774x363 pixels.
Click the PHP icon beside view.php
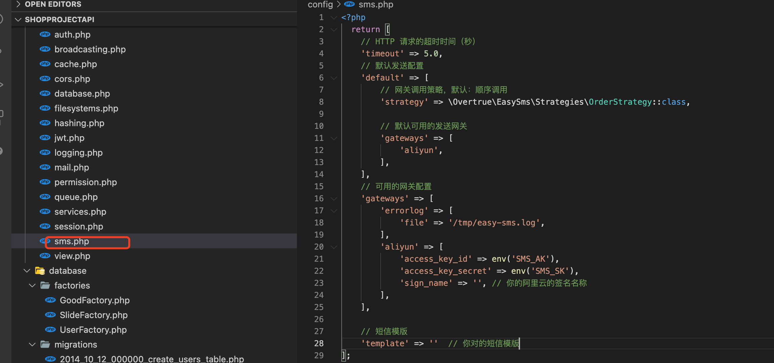click(45, 256)
